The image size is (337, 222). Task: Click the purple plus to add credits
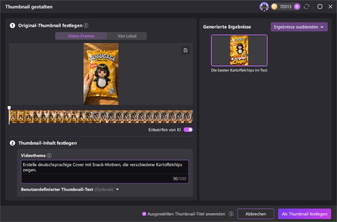(297, 7)
